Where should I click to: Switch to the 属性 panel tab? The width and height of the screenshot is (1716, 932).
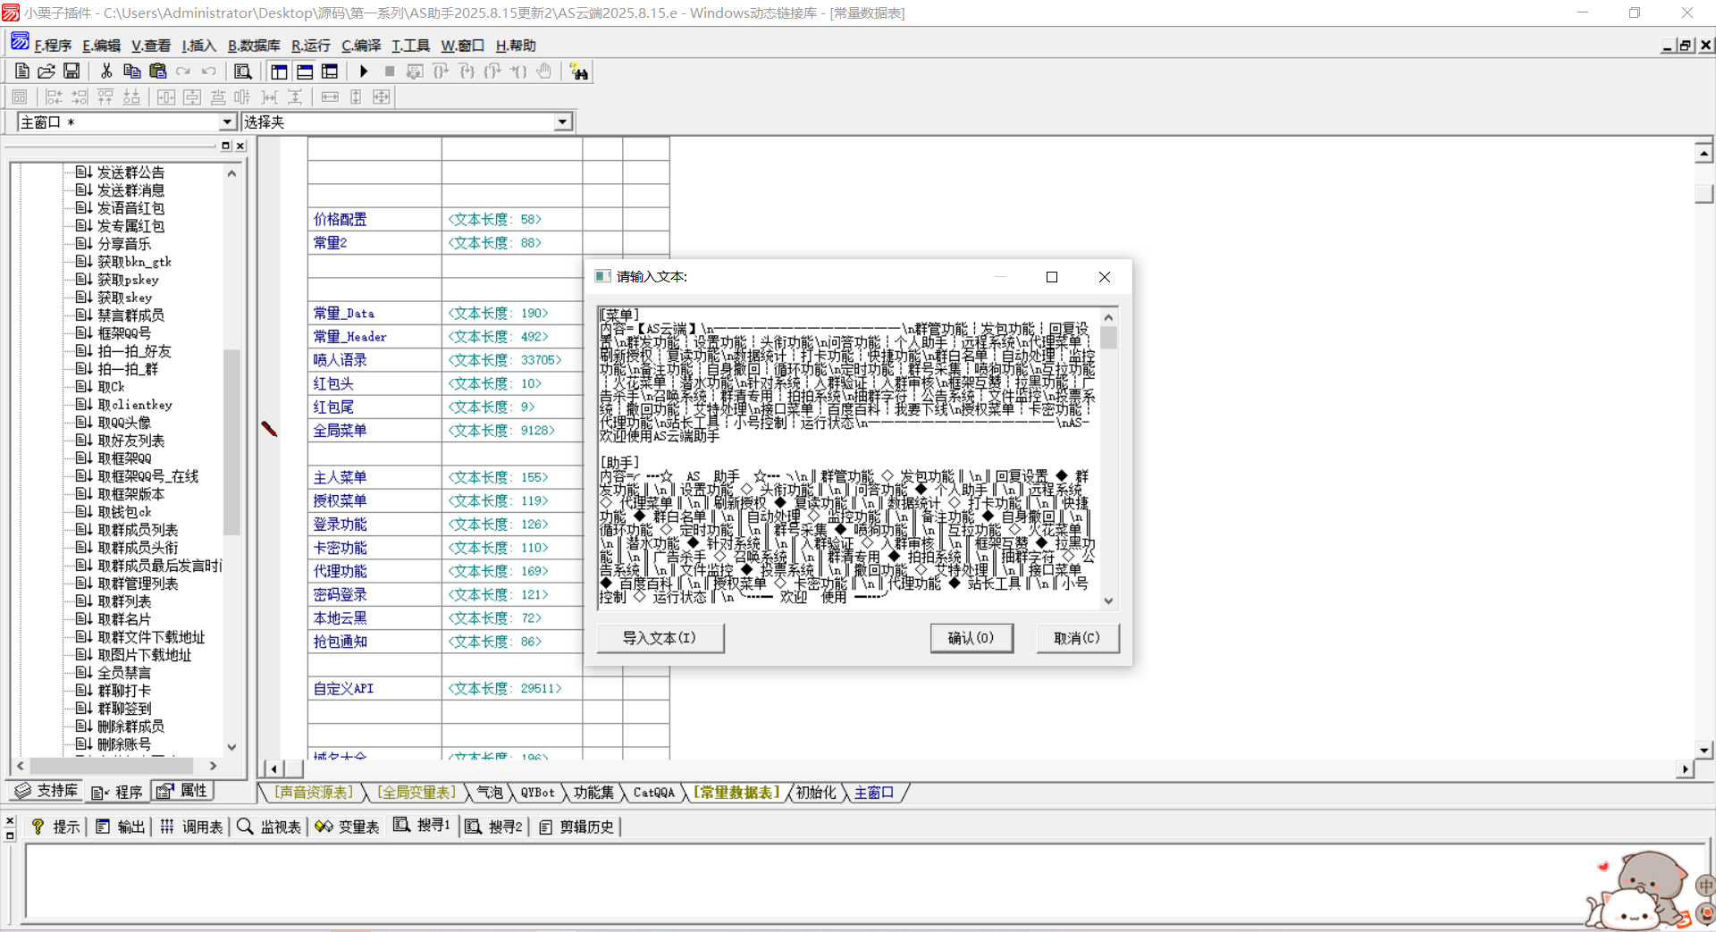tap(183, 791)
